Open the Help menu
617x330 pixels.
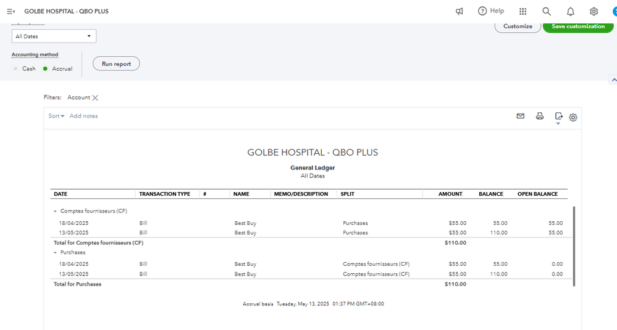pyautogui.click(x=491, y=11)
